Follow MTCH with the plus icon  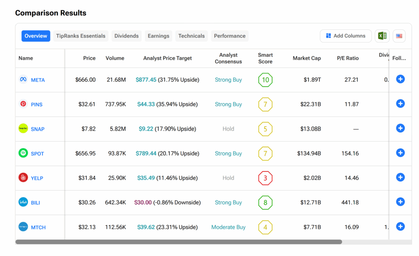(400, 227)
